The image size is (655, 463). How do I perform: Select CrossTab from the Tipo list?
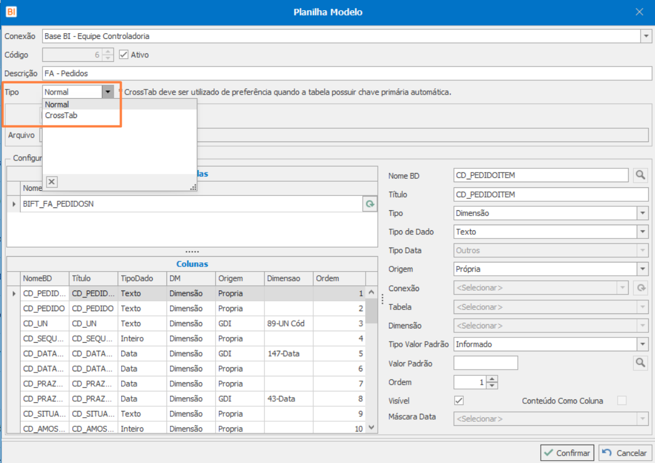pos(61,115)
